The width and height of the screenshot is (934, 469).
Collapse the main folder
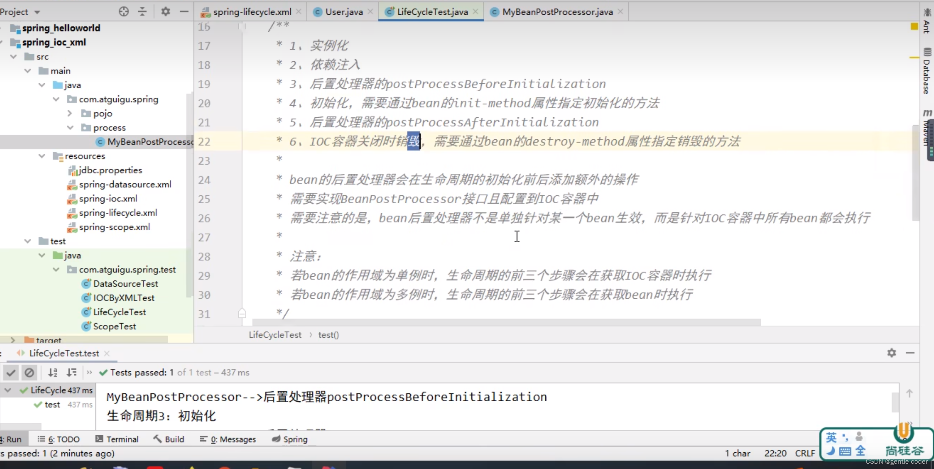28,71
